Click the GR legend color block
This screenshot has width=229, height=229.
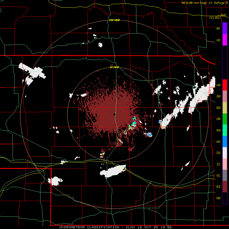[225, 96]
